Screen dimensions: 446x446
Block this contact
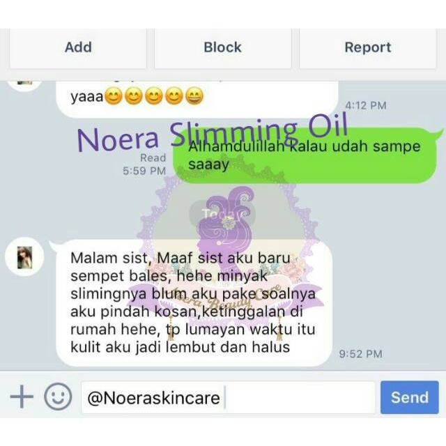[x=223, y=47]
